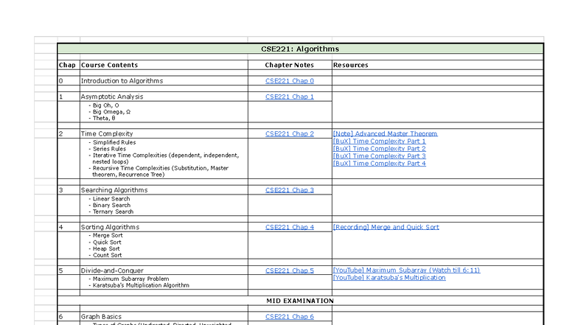This screenshot has width=578, height=325.
Task: Open the CSE221 Chap 4 notes link
Action: [x=289, y=227]
